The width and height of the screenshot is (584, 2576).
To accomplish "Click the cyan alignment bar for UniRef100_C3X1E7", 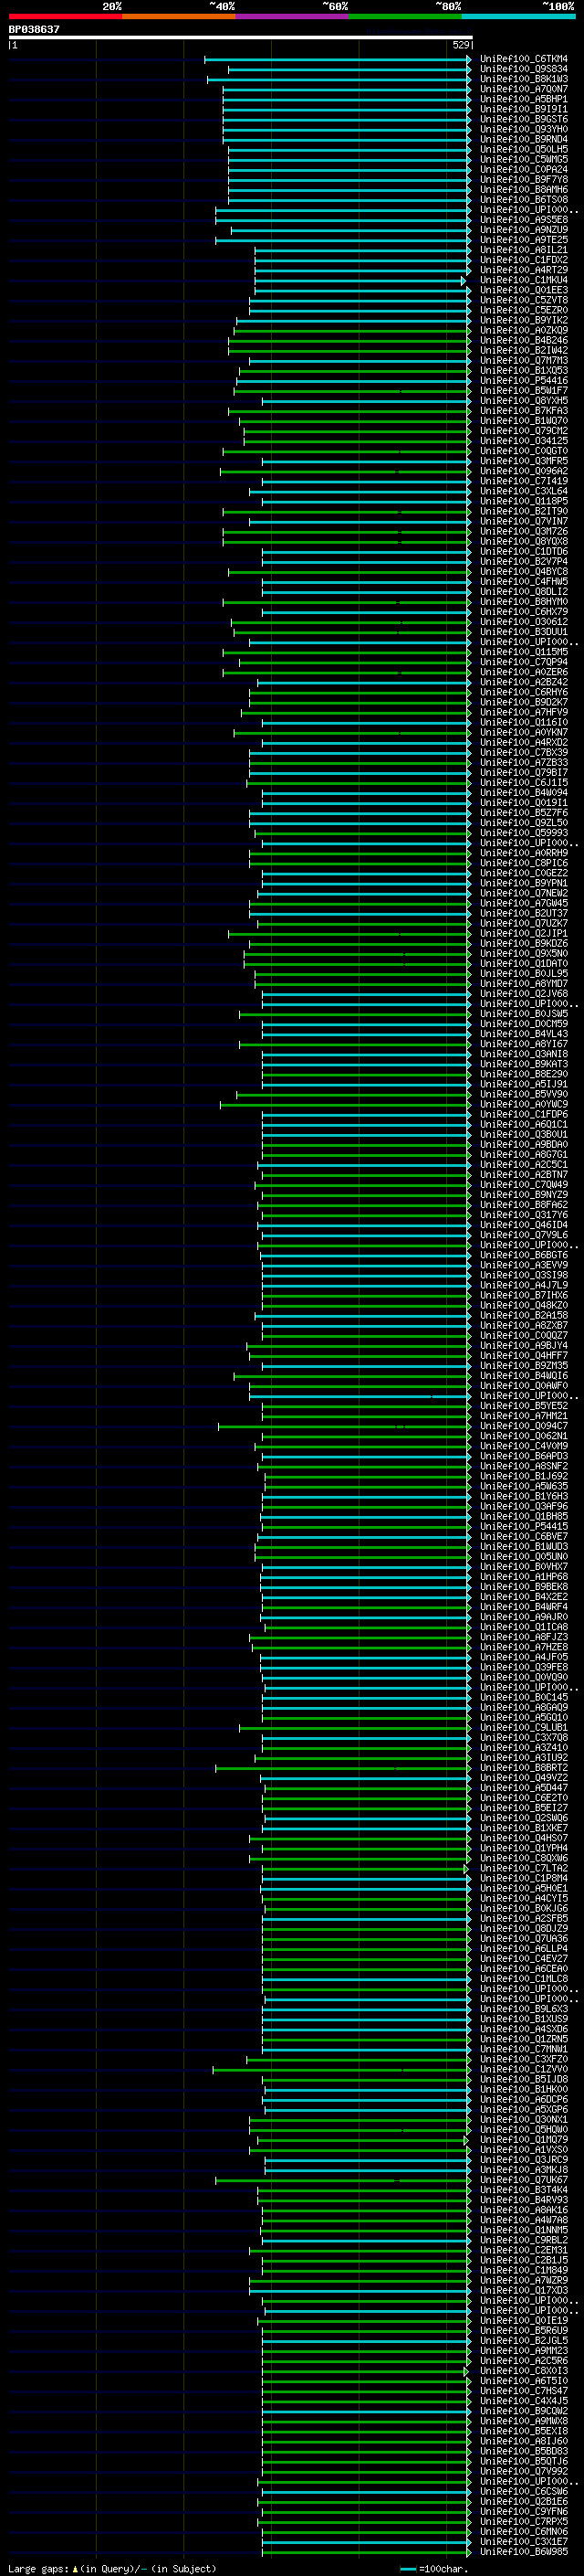I will pyautogui.click(x=367, y=2542).
